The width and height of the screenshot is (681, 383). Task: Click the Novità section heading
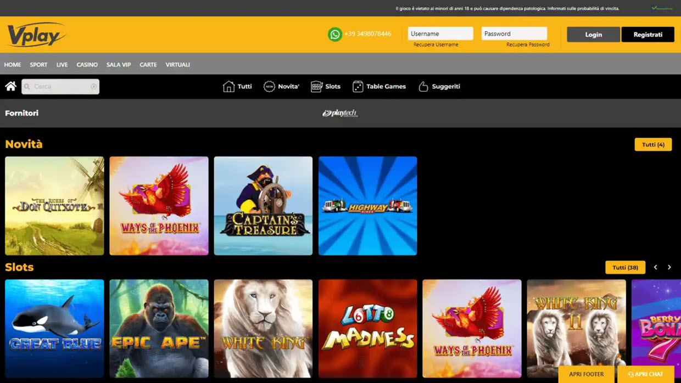pos(24,144)
